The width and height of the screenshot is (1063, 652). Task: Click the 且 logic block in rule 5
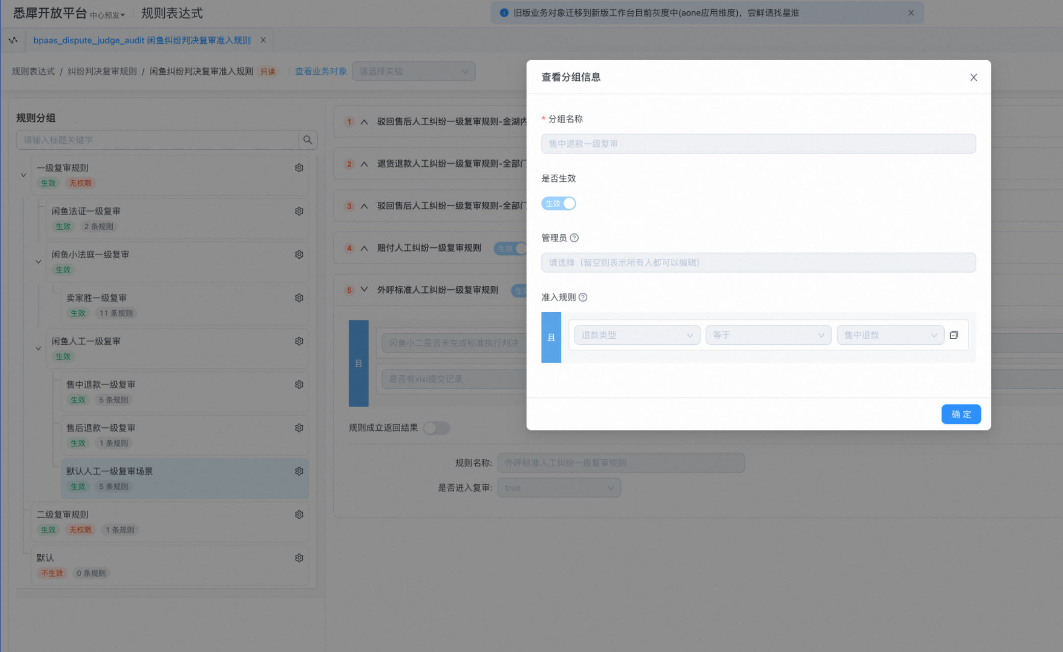[x=358, y=363]
